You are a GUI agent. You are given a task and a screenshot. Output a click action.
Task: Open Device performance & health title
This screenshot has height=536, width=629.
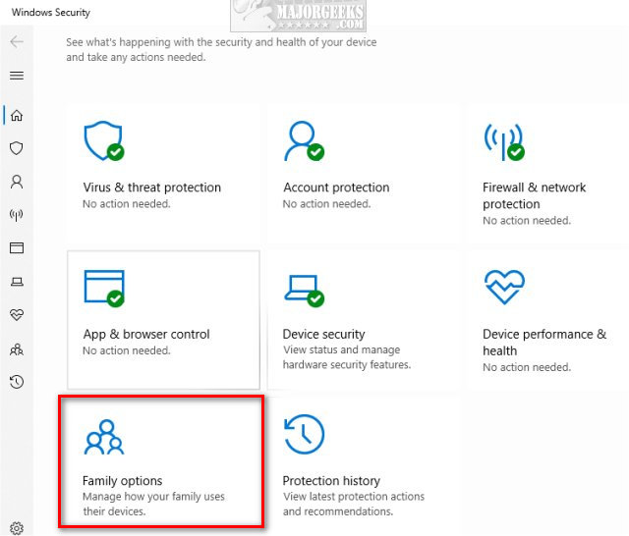(x=544, y=342)
